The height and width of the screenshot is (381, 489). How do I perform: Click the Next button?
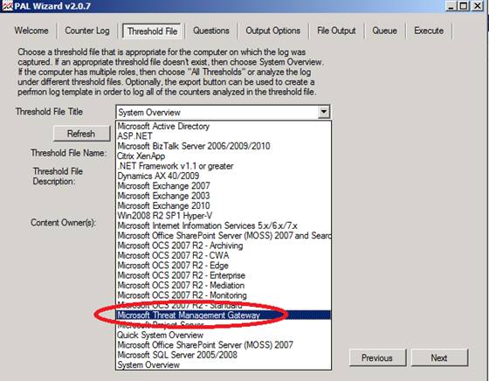click(439, 357)
